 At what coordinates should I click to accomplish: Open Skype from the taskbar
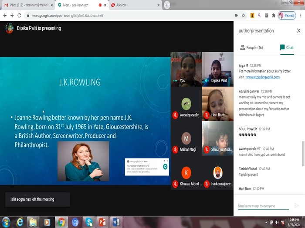point(89,222)
